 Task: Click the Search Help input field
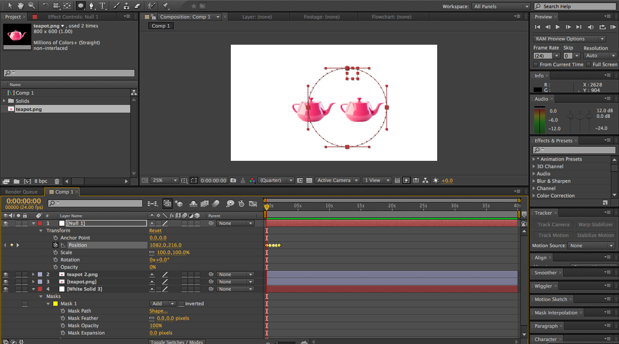(575, 6)
